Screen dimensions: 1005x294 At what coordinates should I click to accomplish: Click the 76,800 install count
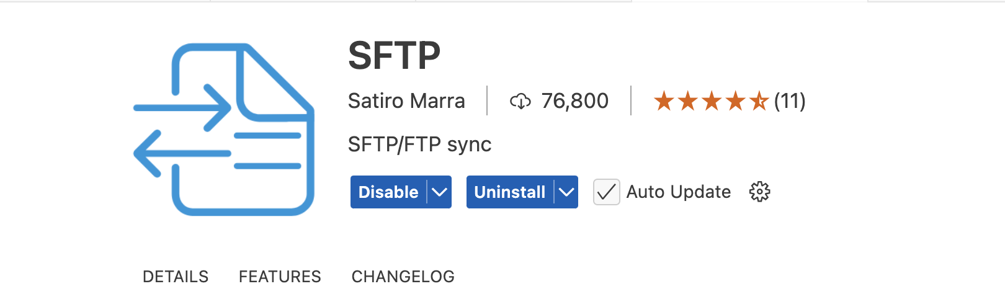[574, 101]
